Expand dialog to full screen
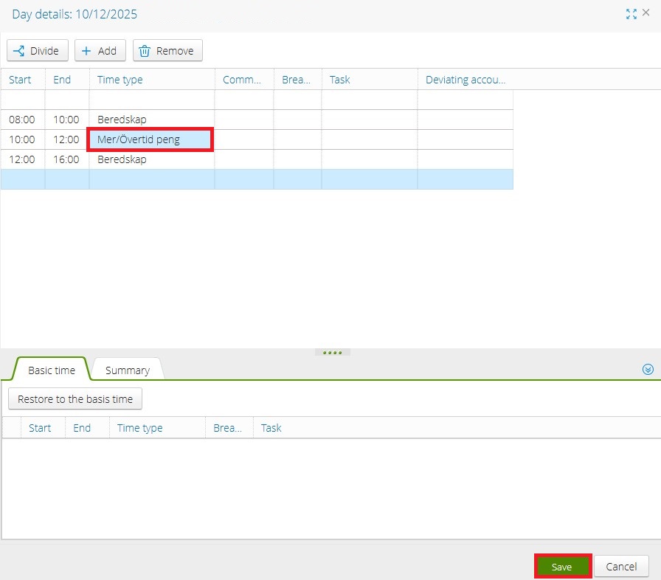Viewport: 661px width, 580px height. click(631, 14)
